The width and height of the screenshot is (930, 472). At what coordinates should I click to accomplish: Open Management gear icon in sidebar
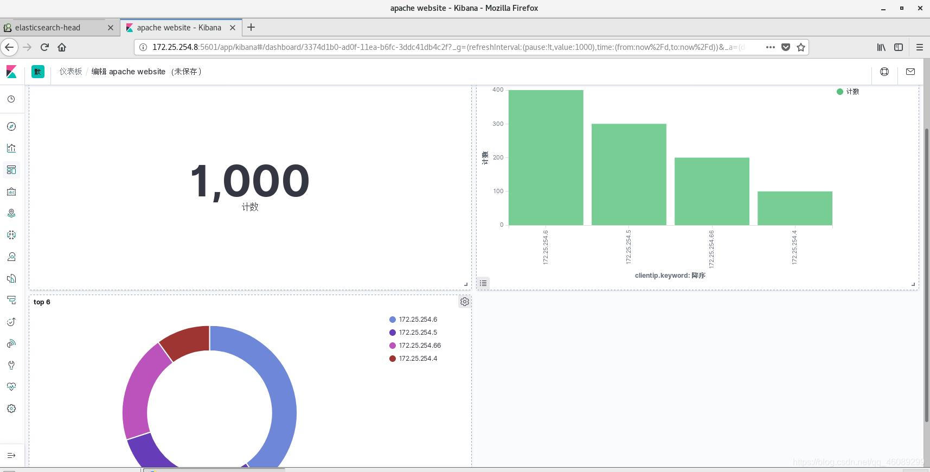[x=11, y=409]
